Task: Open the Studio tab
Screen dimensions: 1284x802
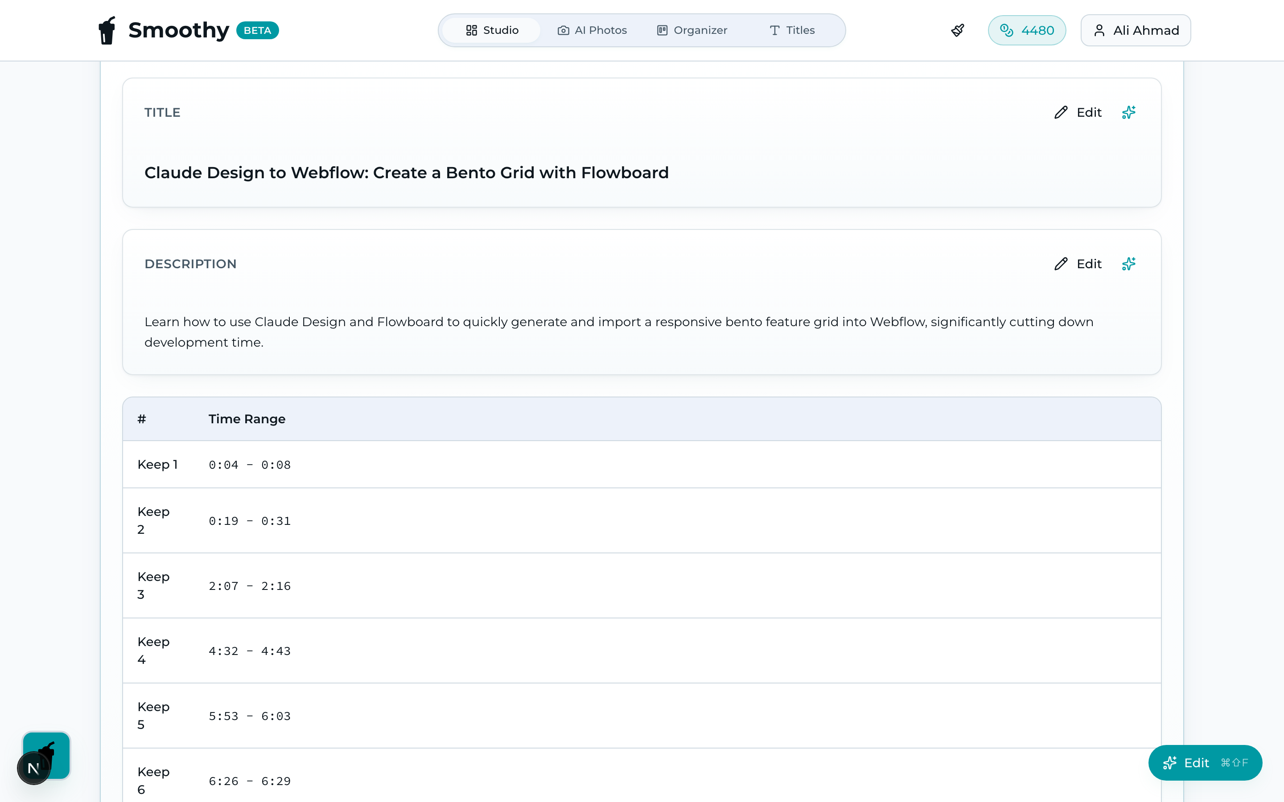Action: click(x=491, y=30)
